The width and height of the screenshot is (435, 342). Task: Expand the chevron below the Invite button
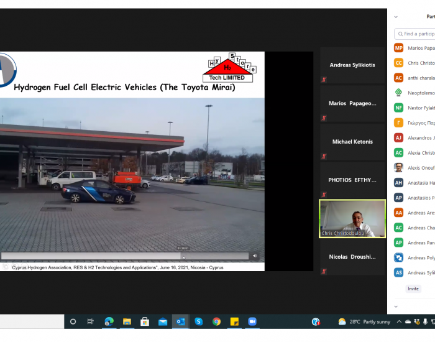[396, 307]
